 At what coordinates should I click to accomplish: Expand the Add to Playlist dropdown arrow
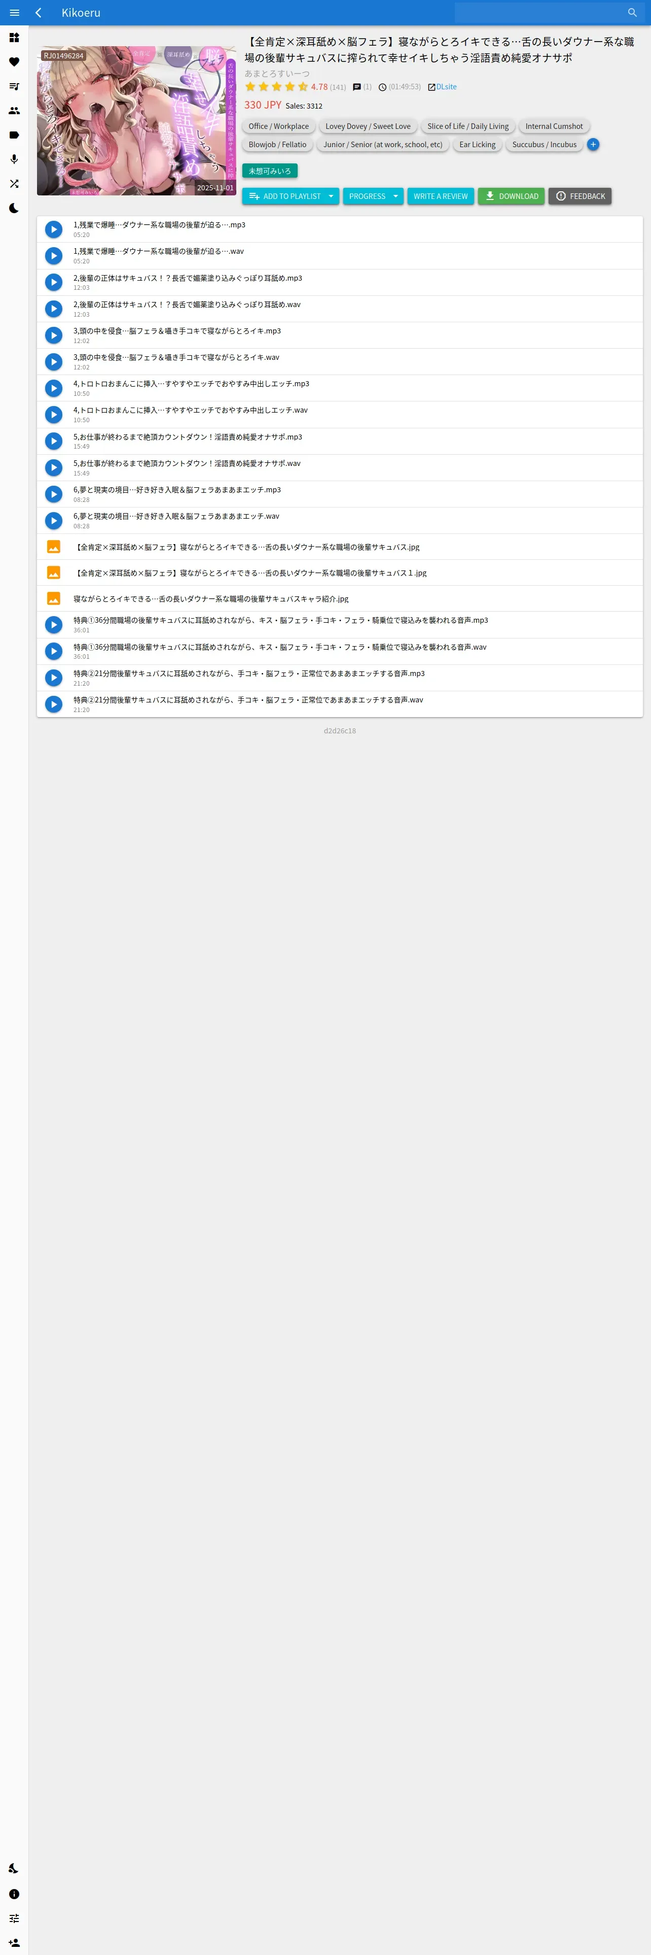click(331, 196)
